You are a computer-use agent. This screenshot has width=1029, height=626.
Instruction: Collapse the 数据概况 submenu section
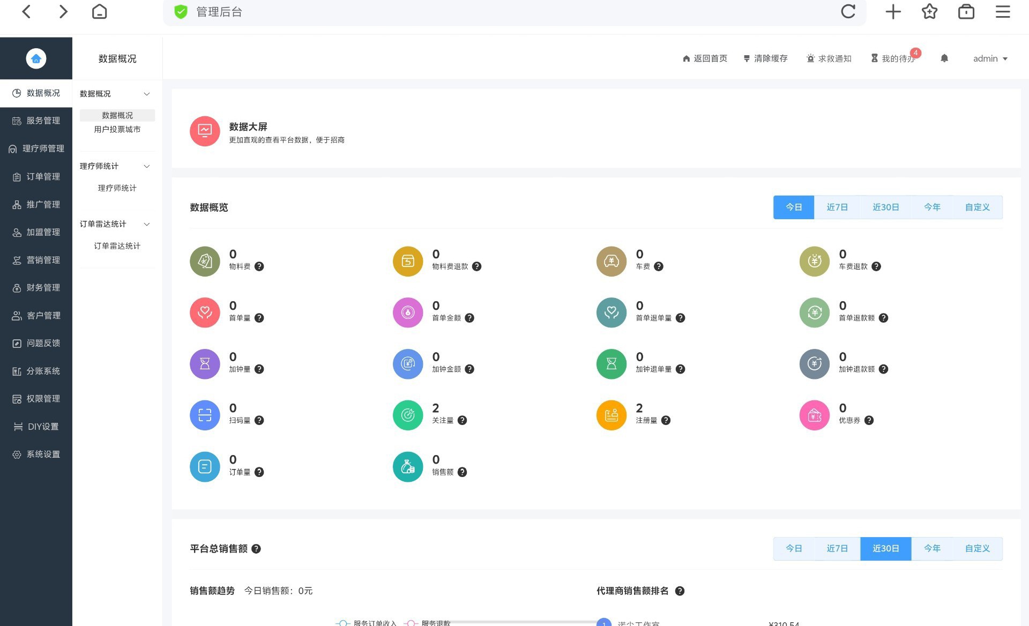(x=146, y=94)
